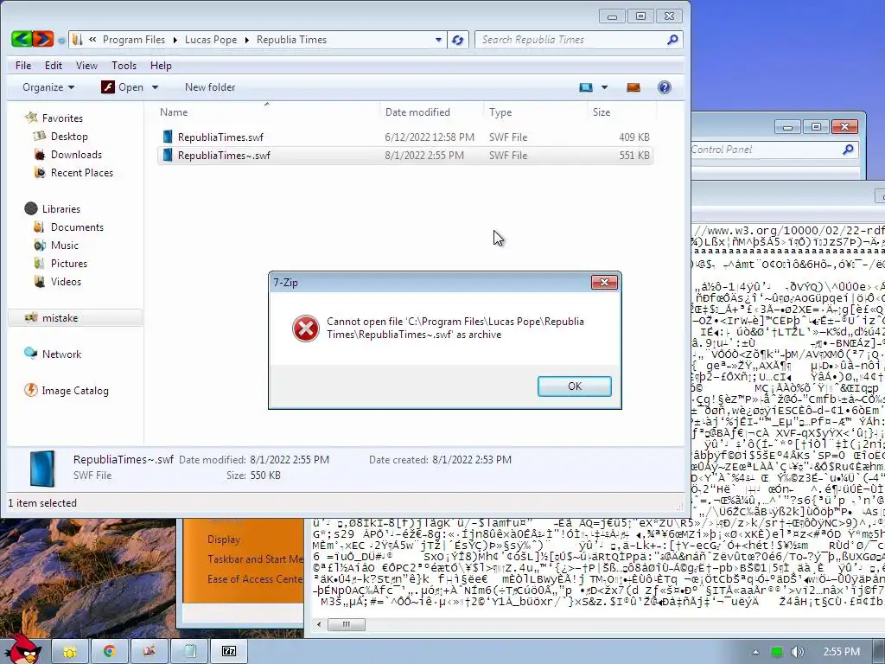
Task: Click the Change your view icon
Action: tap(586, 87)
